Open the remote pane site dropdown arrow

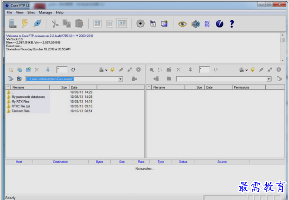click(x=247, y=70)
